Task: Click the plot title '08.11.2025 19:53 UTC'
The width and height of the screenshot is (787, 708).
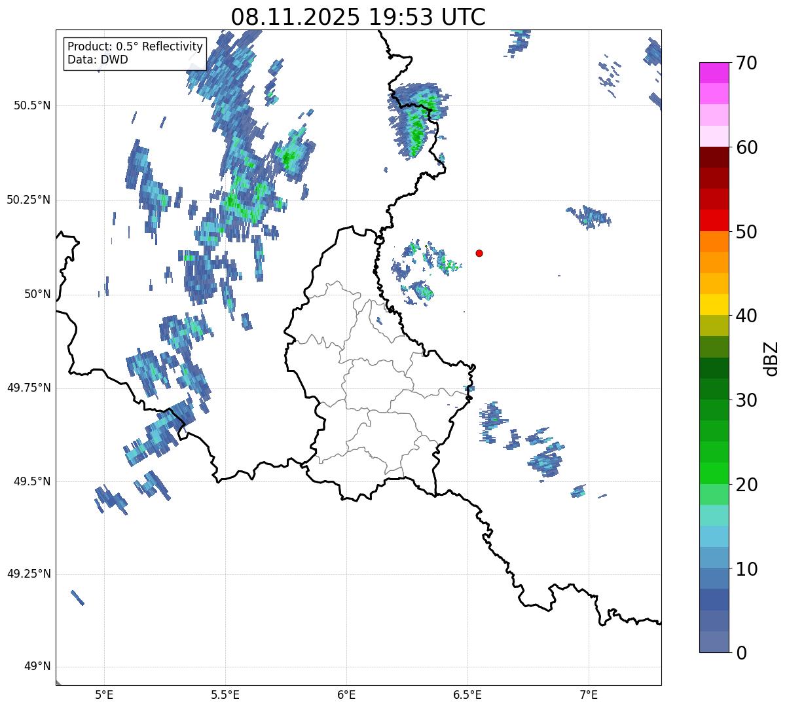Action: click(358, 17)
